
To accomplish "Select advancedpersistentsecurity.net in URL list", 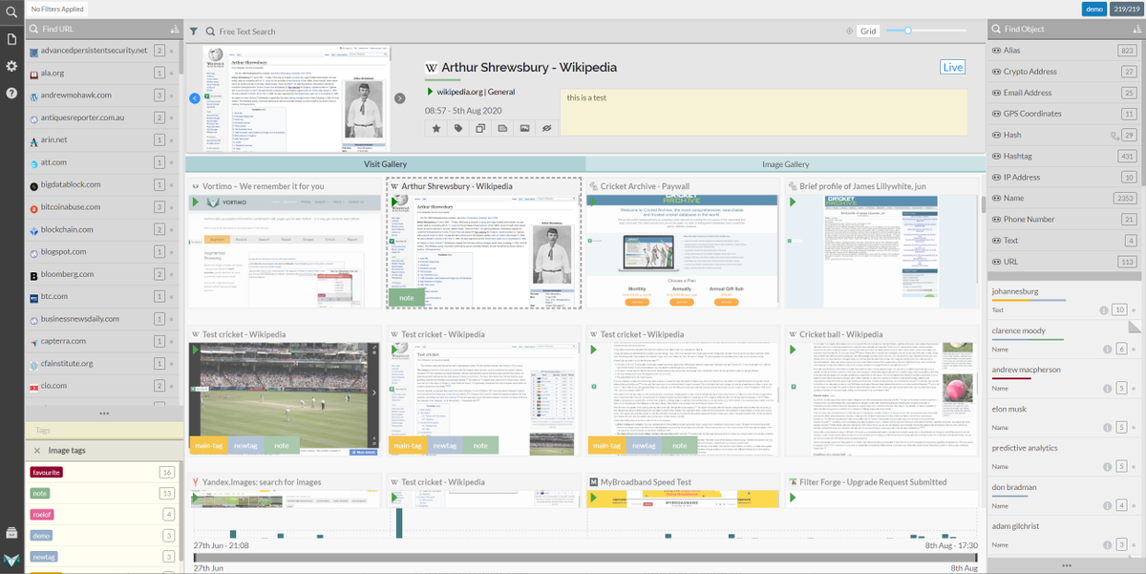I will 94,51.
